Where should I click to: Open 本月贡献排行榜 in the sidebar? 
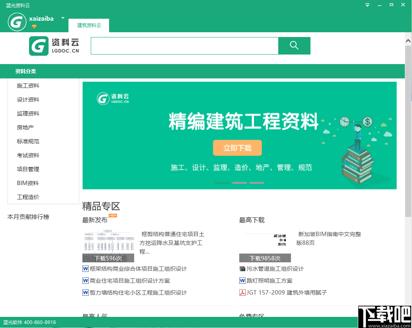(27, 217)
